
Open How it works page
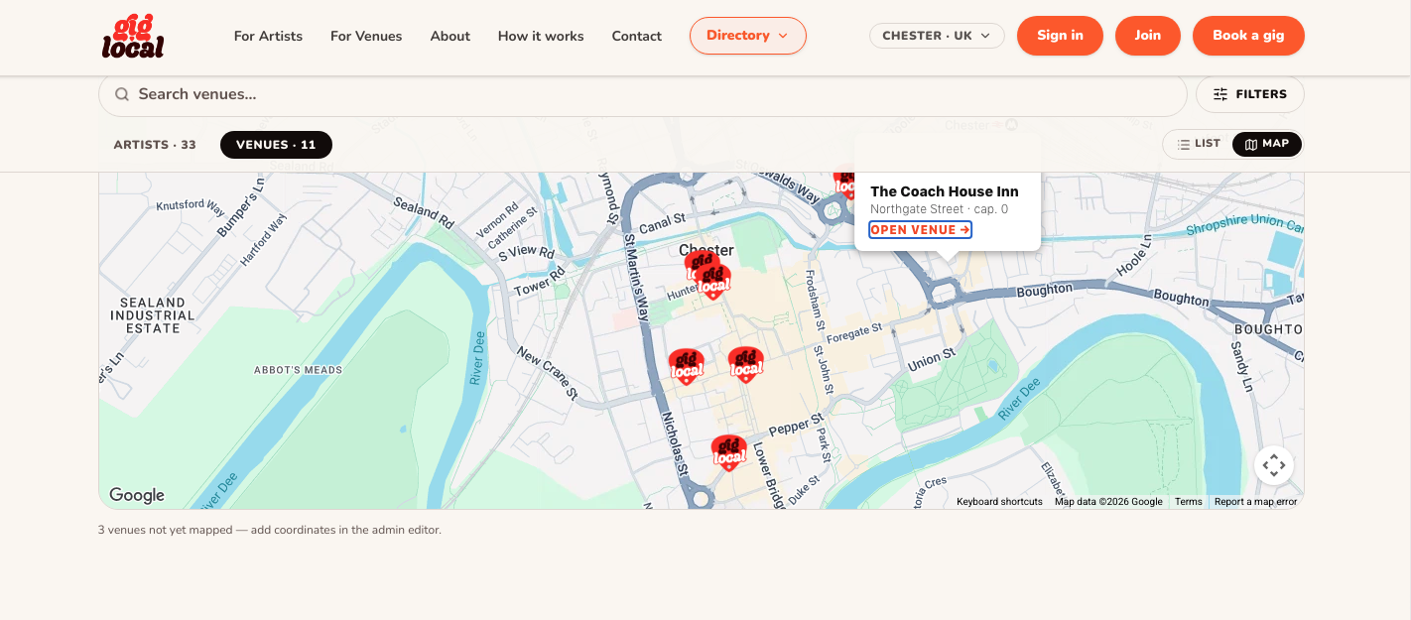[541, 36]
